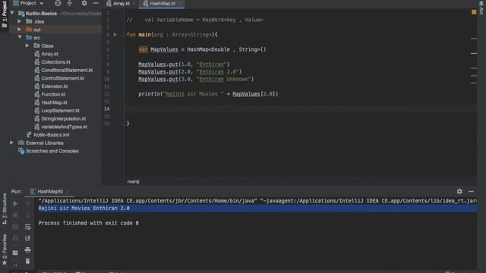Click the stop process icon
Viewport: 486px width, 273px height.
15,215
